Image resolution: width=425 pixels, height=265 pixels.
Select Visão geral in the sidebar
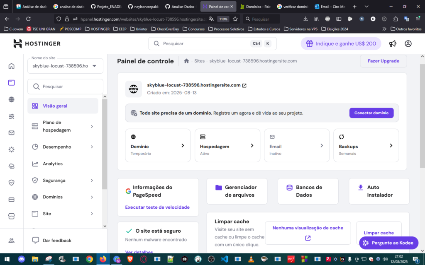coord(55,106)
